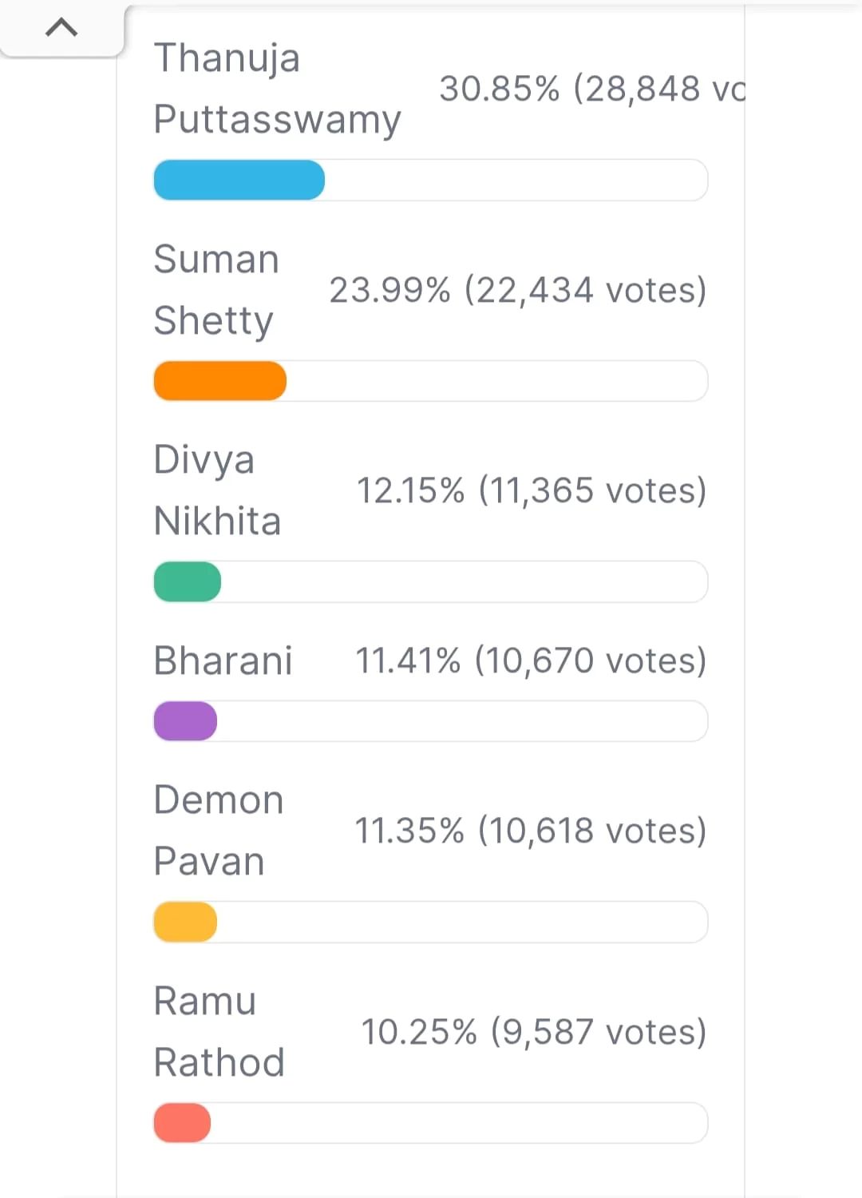
Task: Click the purple Bharani vote bar
Action: (x=185, y=721)
